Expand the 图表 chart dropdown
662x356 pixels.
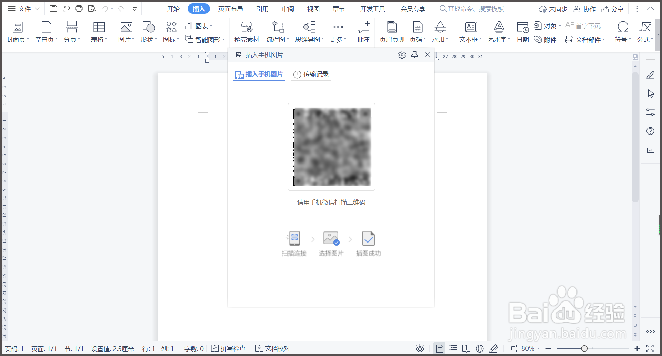[x=211, y=26]
